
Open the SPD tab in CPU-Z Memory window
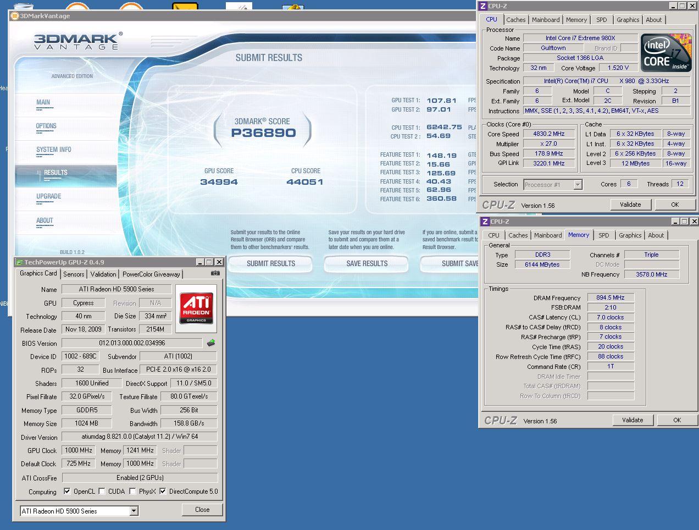tap(604, 235)
